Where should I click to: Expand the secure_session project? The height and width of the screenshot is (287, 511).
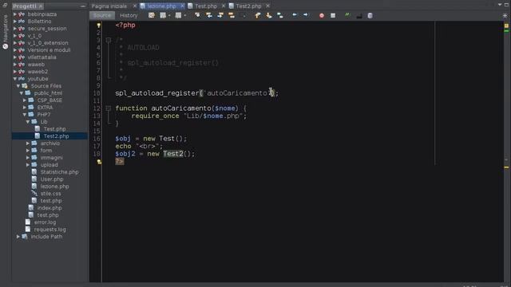[x=15, y=29]
